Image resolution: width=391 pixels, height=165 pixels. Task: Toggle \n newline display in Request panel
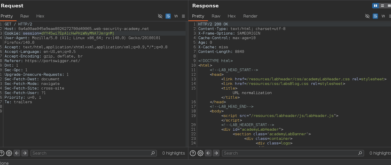tap(176, 16)
